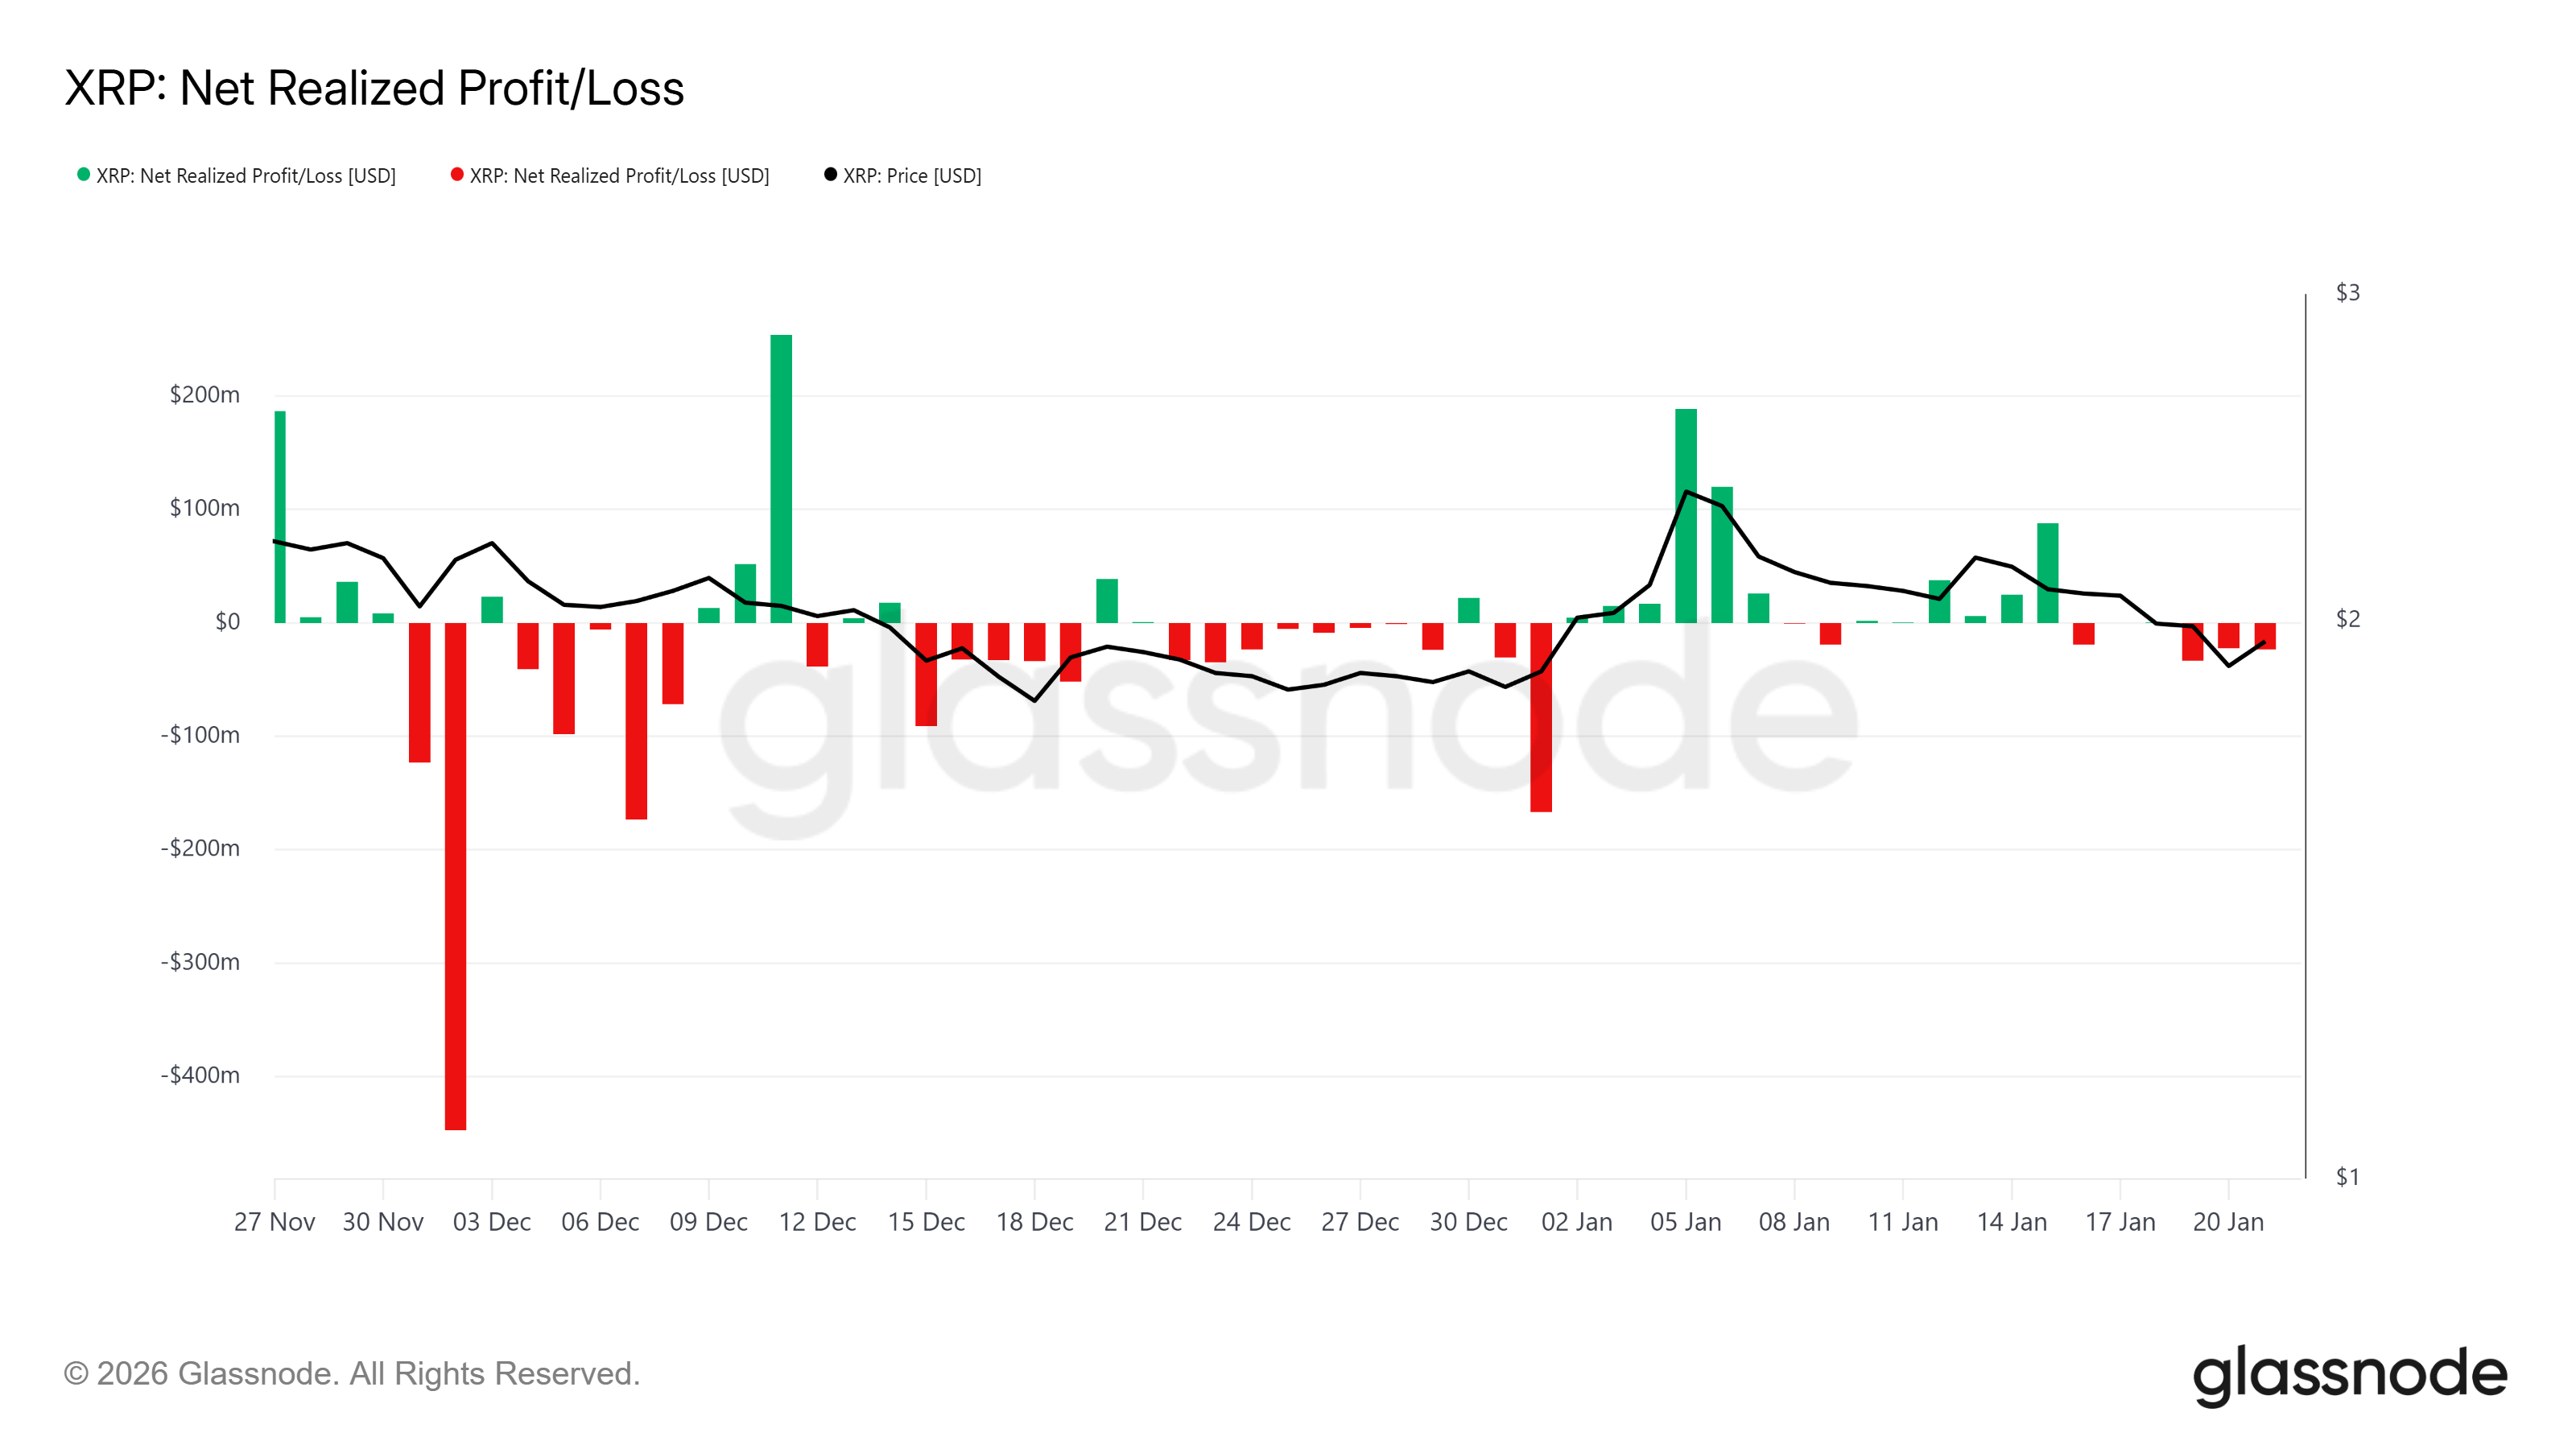
Task: Click the tallest green bar above $200m
Action: (x=781, y=478)
